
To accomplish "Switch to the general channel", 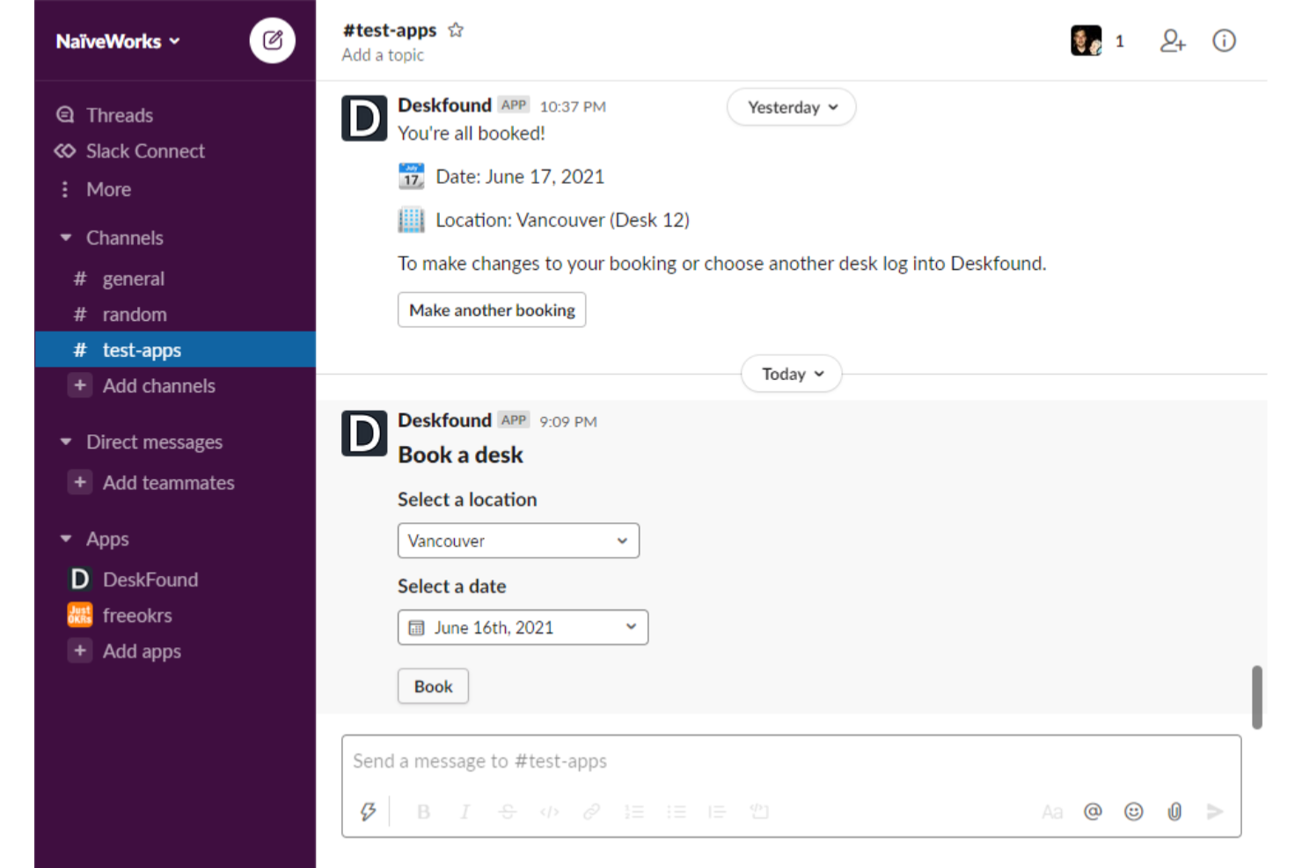I will 175,279.
